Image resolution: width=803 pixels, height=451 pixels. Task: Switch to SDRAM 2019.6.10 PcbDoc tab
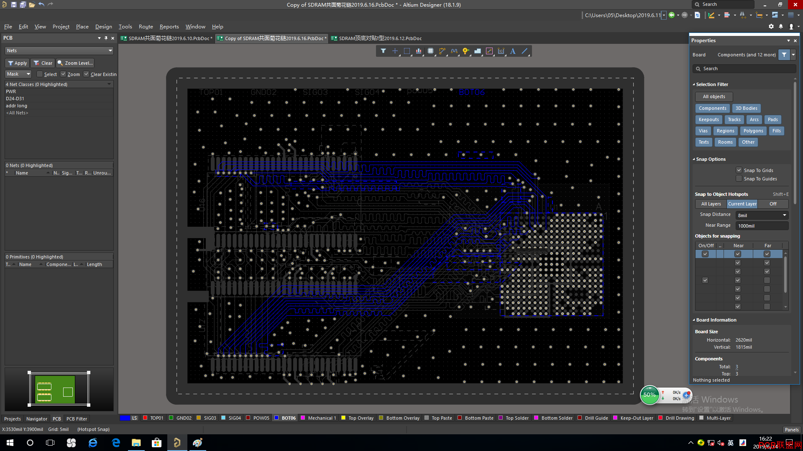[166, 38]
